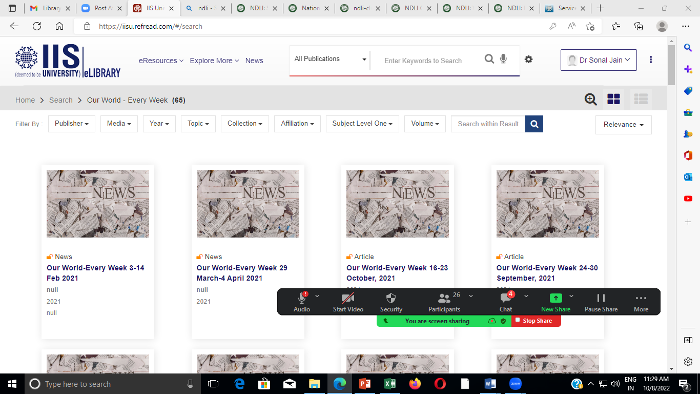Click the search within result button

pyautogui.click(x=534, y=124)
